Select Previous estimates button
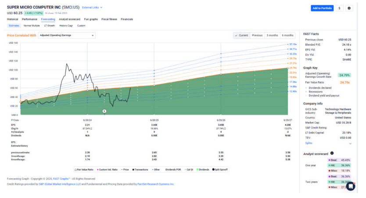The image size is (366, 198). tap(257, 35)
